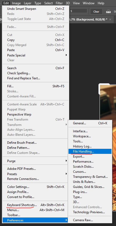Open the 3D menu

(68, 3)
